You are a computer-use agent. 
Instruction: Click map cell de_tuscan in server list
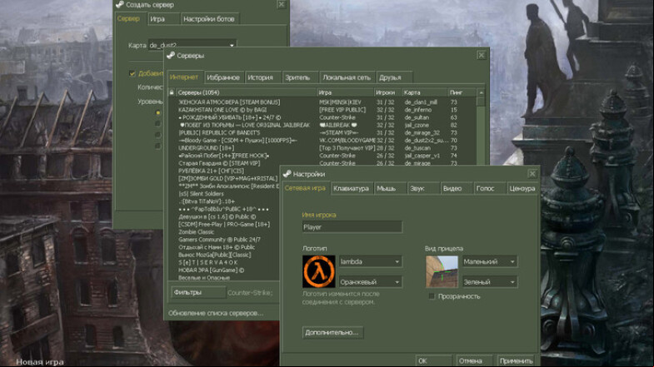click(417, 148)
